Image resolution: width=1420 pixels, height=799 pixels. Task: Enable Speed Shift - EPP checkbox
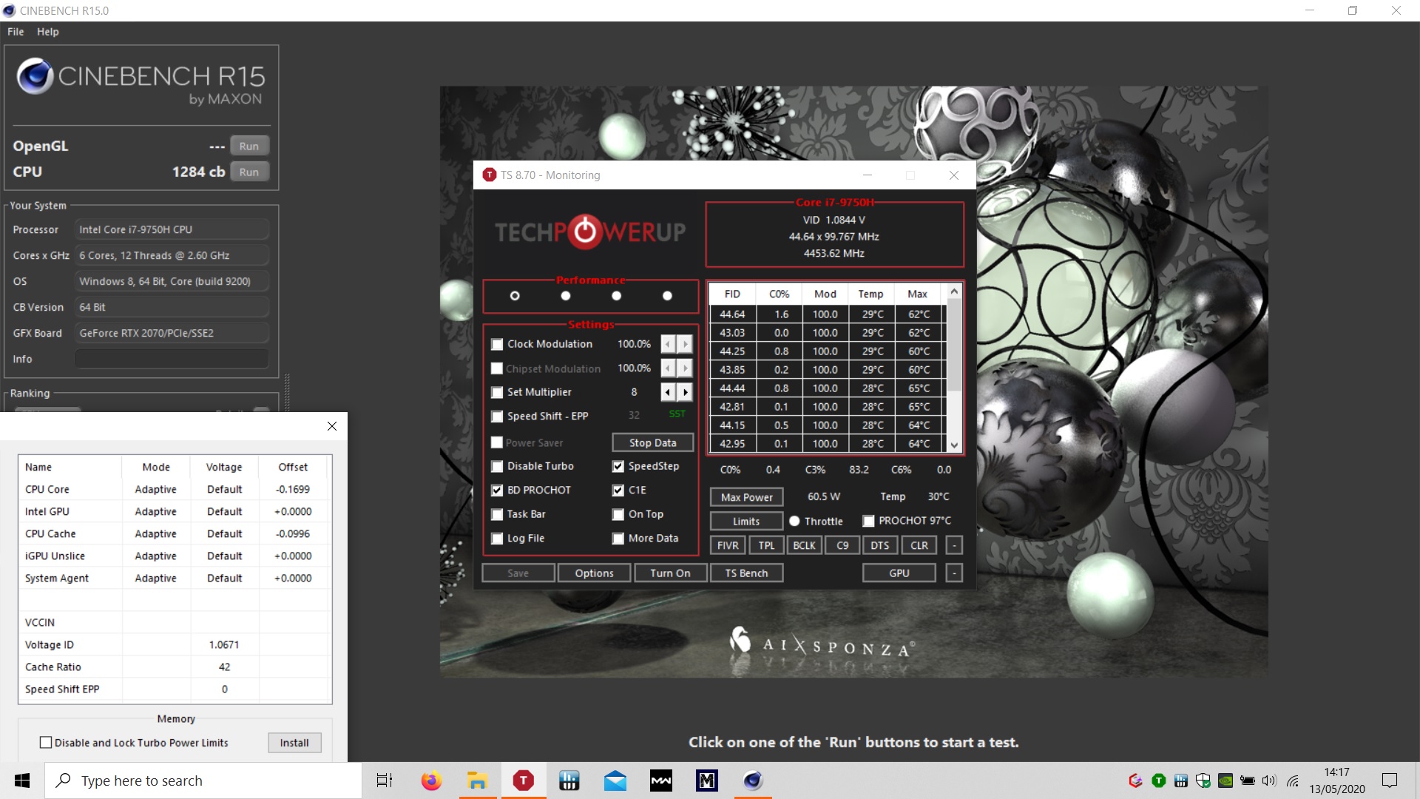[x=497, y=417]
